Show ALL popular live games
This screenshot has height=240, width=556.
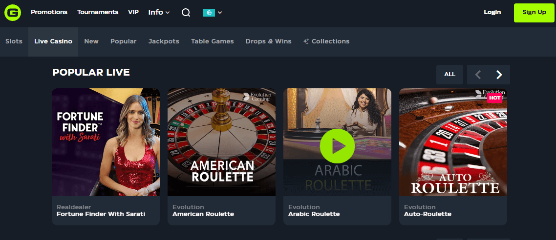click(449, 74)
